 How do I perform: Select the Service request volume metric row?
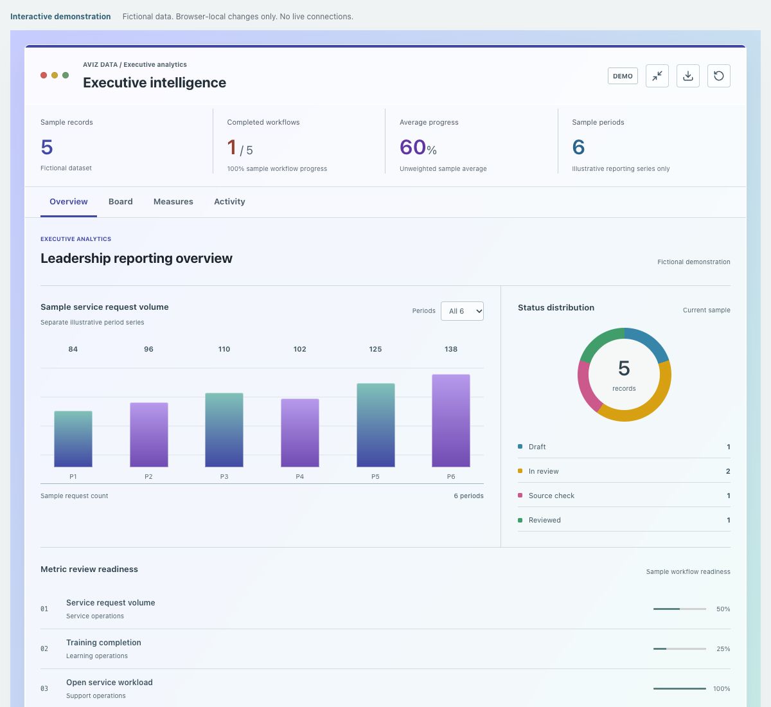click(385, 609)
